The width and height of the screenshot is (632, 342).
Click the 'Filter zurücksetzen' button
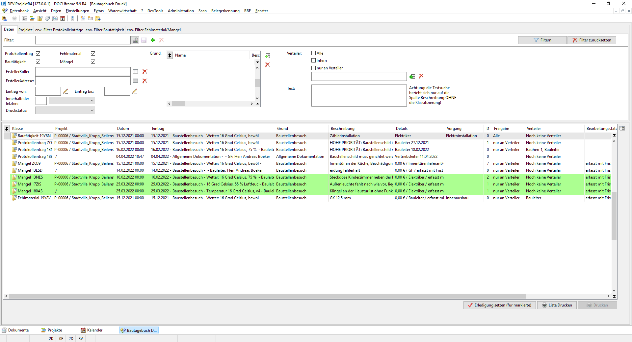592,40
